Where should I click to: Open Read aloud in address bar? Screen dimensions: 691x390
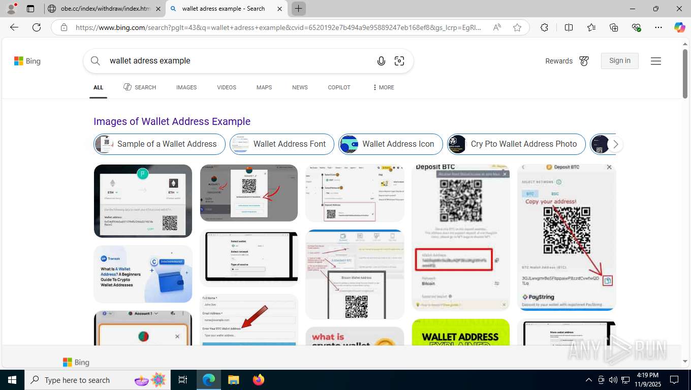497,27
